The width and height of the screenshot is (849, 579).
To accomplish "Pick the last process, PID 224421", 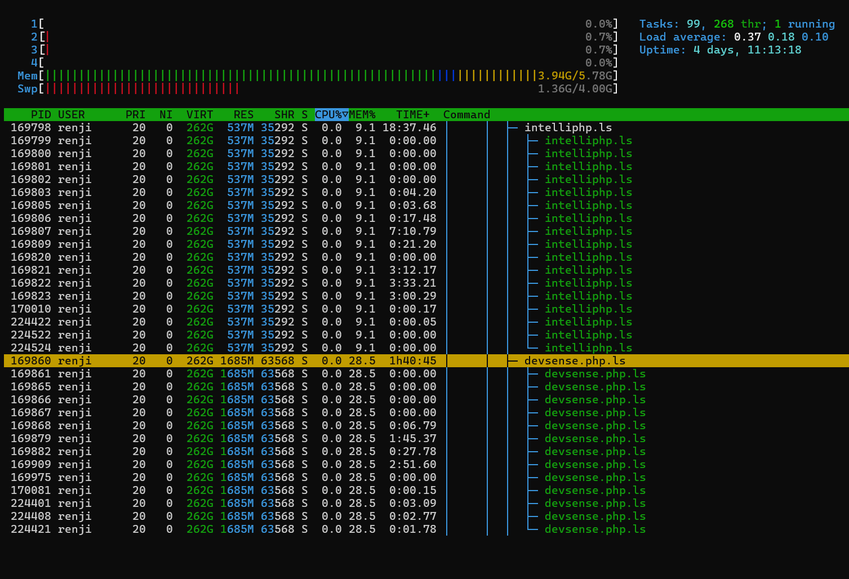I will click(225, 529).
